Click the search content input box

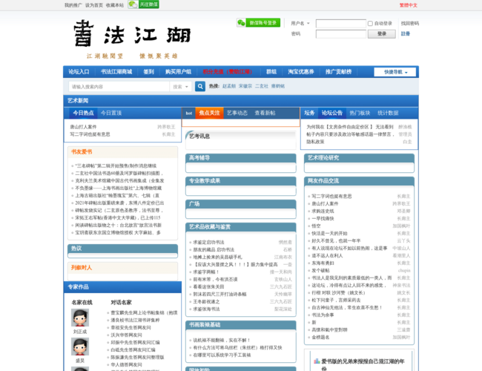(119, 87)
